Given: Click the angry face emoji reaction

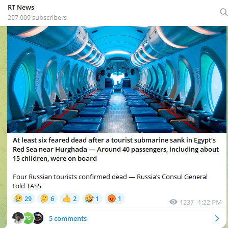Looking at the screenshot, I should 112,198.
